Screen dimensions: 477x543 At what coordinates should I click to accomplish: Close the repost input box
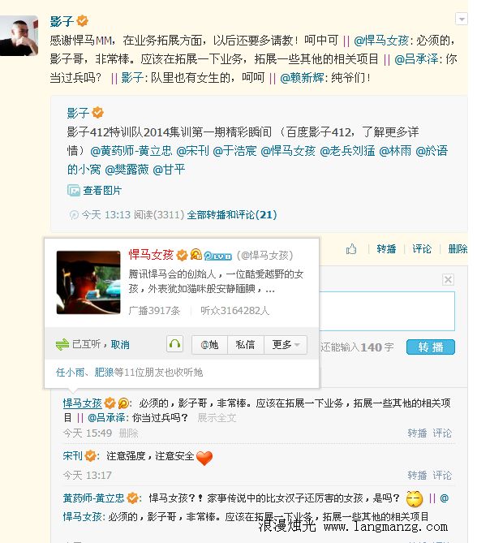click(x=448, y=279)
